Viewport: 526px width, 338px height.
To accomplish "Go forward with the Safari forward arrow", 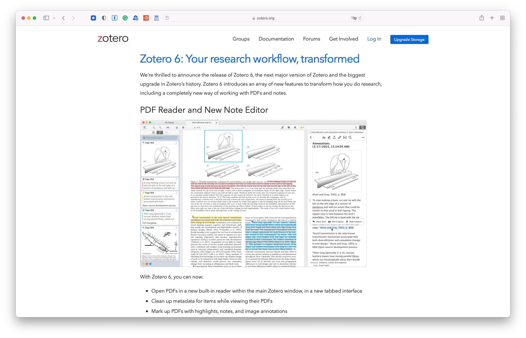I will tap(73, 18).
